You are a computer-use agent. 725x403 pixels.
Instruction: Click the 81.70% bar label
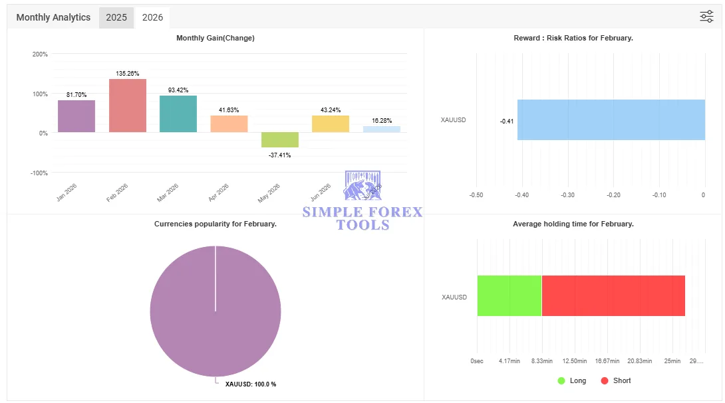tap(76, 95)
